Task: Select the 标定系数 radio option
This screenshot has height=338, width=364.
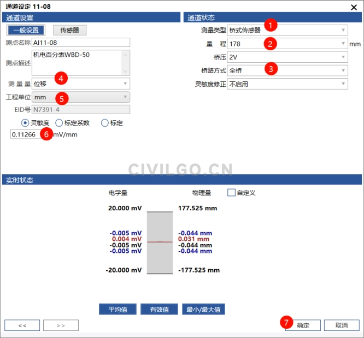Action: [59, 123]
